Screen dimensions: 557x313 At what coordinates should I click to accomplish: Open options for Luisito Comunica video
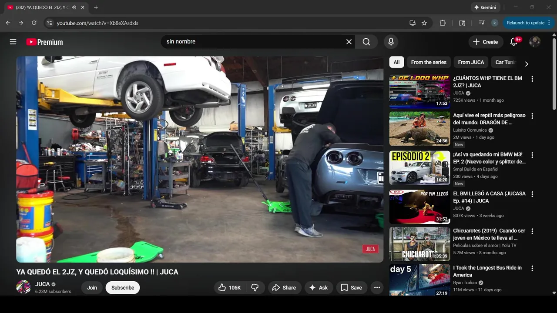click(x=532, y=116)
